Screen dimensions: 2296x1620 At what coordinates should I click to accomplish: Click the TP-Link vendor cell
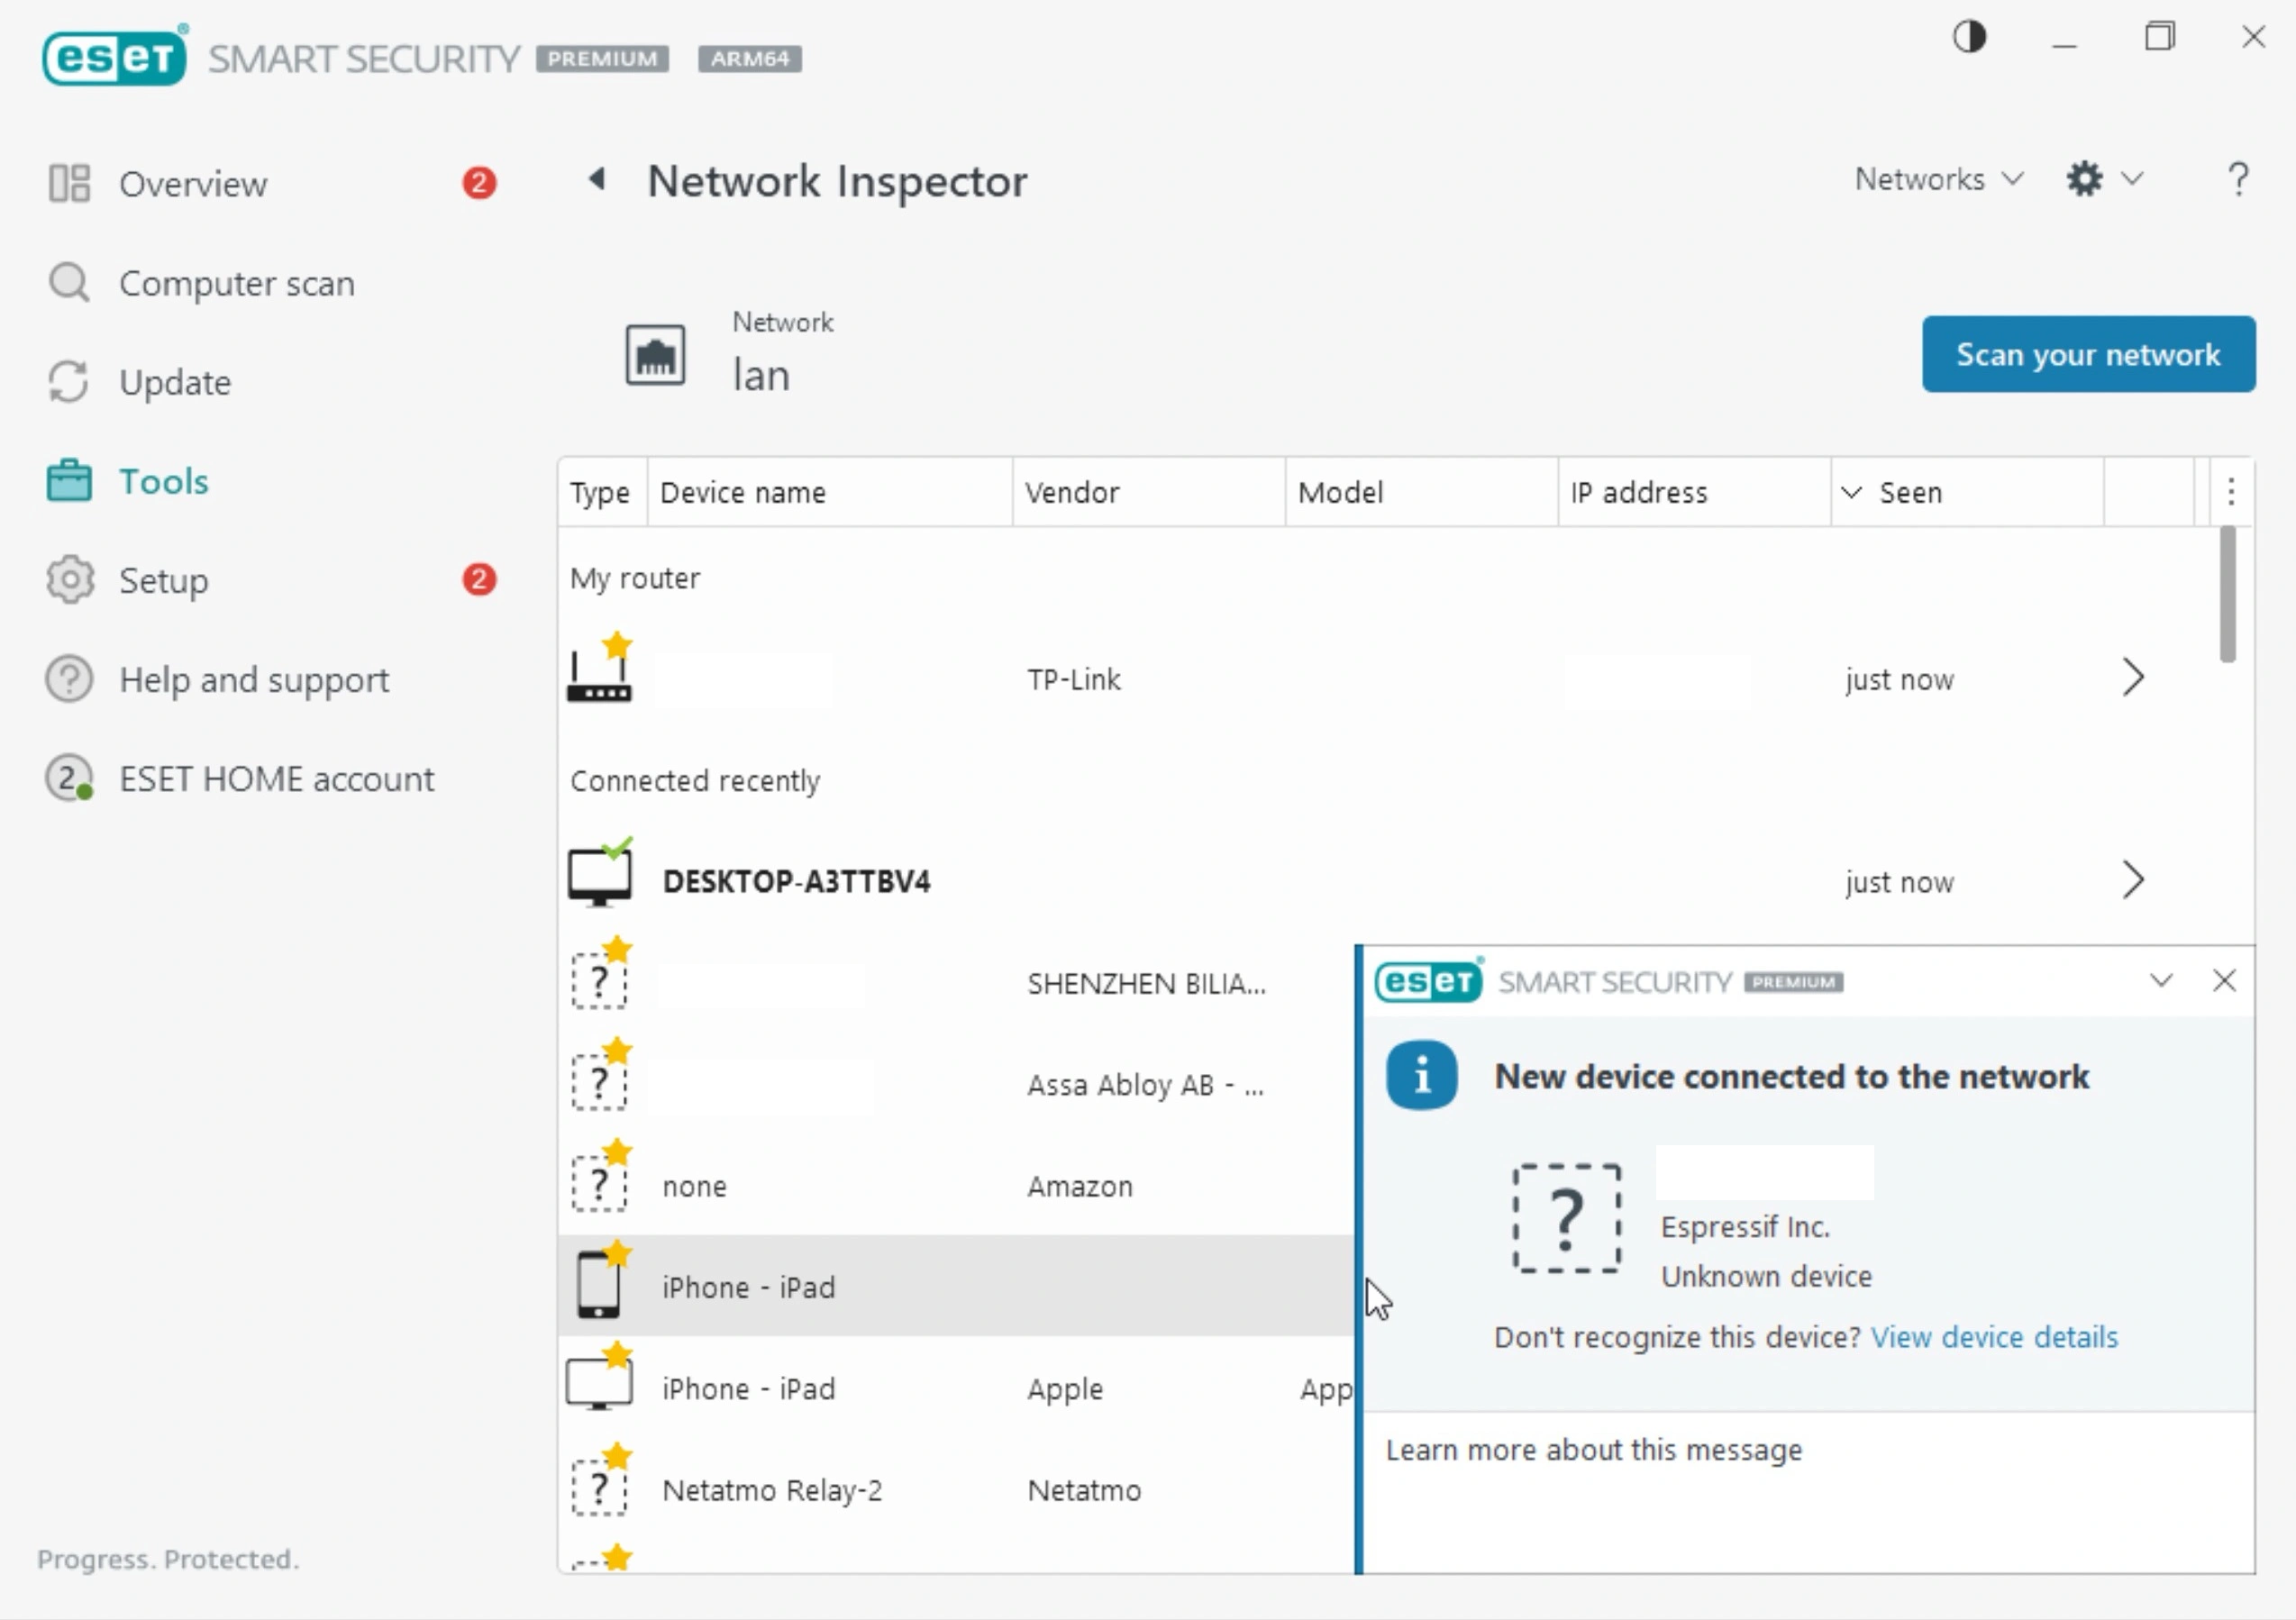(x=1074, y=680)
